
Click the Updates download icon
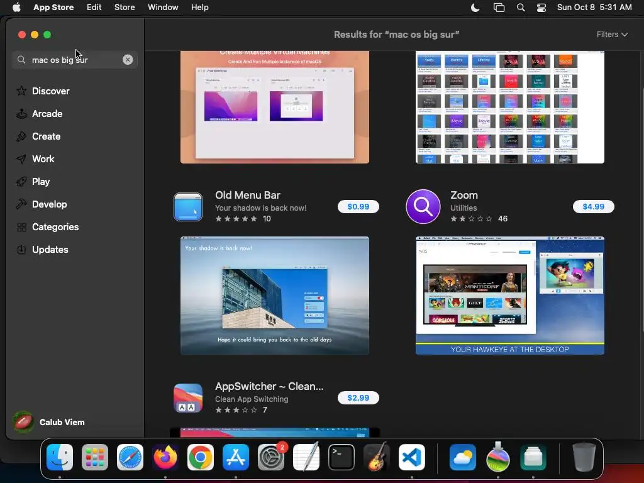coord(21,249)
